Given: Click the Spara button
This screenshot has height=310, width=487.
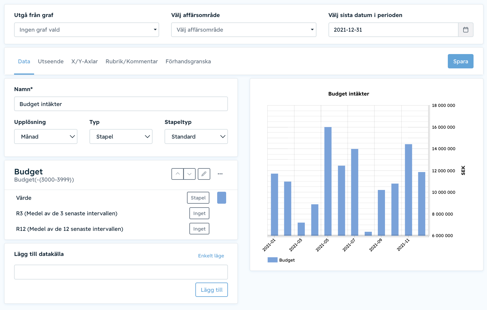Looking at the screenshot, I should (460, 61).
